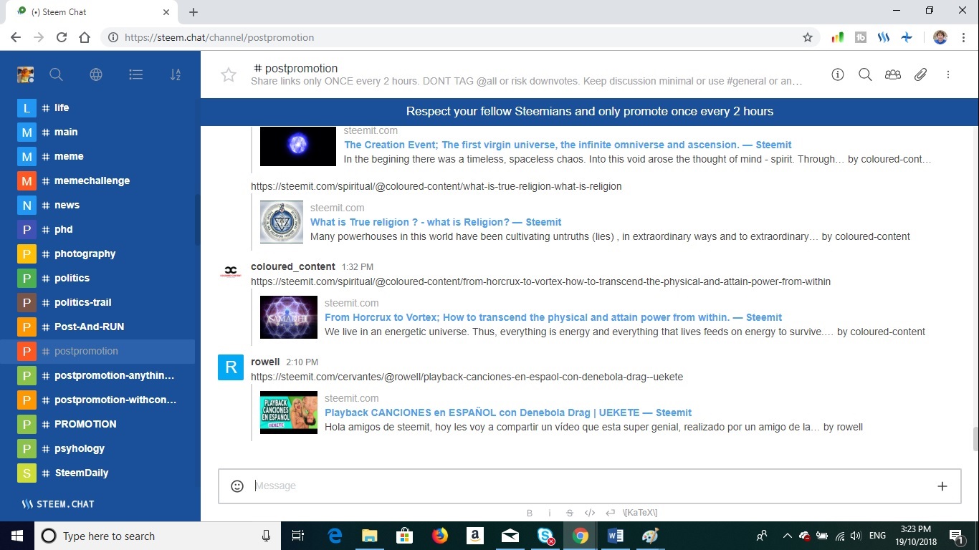The height and width of the screenshot is (550, 979).
Task: Click the chat page vertical scrollbar
Action: 975,438
